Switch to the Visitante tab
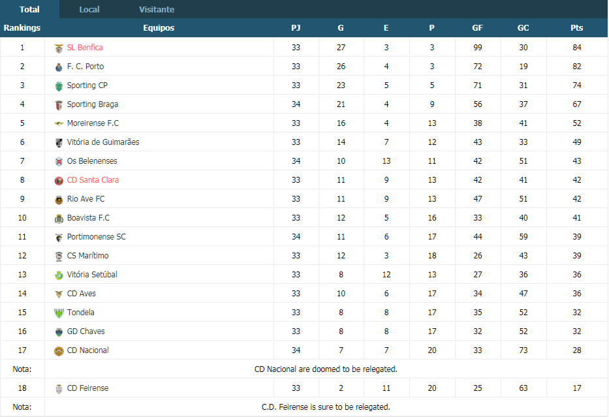This screenshot has height=417, width=609. pyautogui.click(x=157, y=9)
